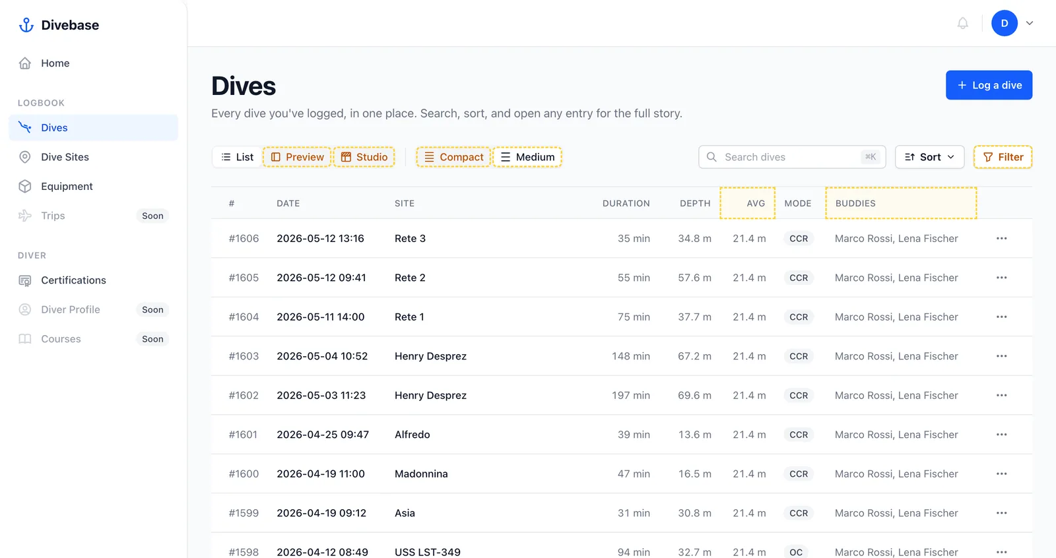Open the Sort dropdown
Viewport: 1056px width, 558px height.
[929, 157]
